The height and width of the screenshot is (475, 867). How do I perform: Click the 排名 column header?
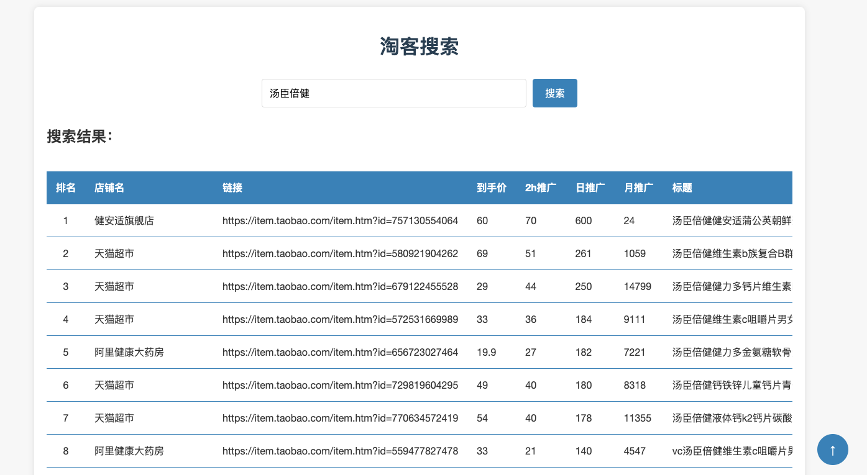pos(66,188)
